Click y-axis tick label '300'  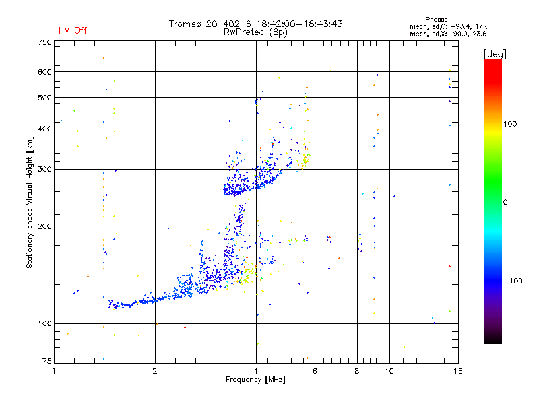tap(44, 170)
